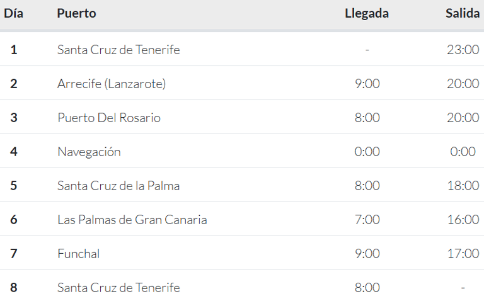Click day number 7 cell
Image resolution: width=484 pixels, height=301 pixels.
tap(14, 254)
